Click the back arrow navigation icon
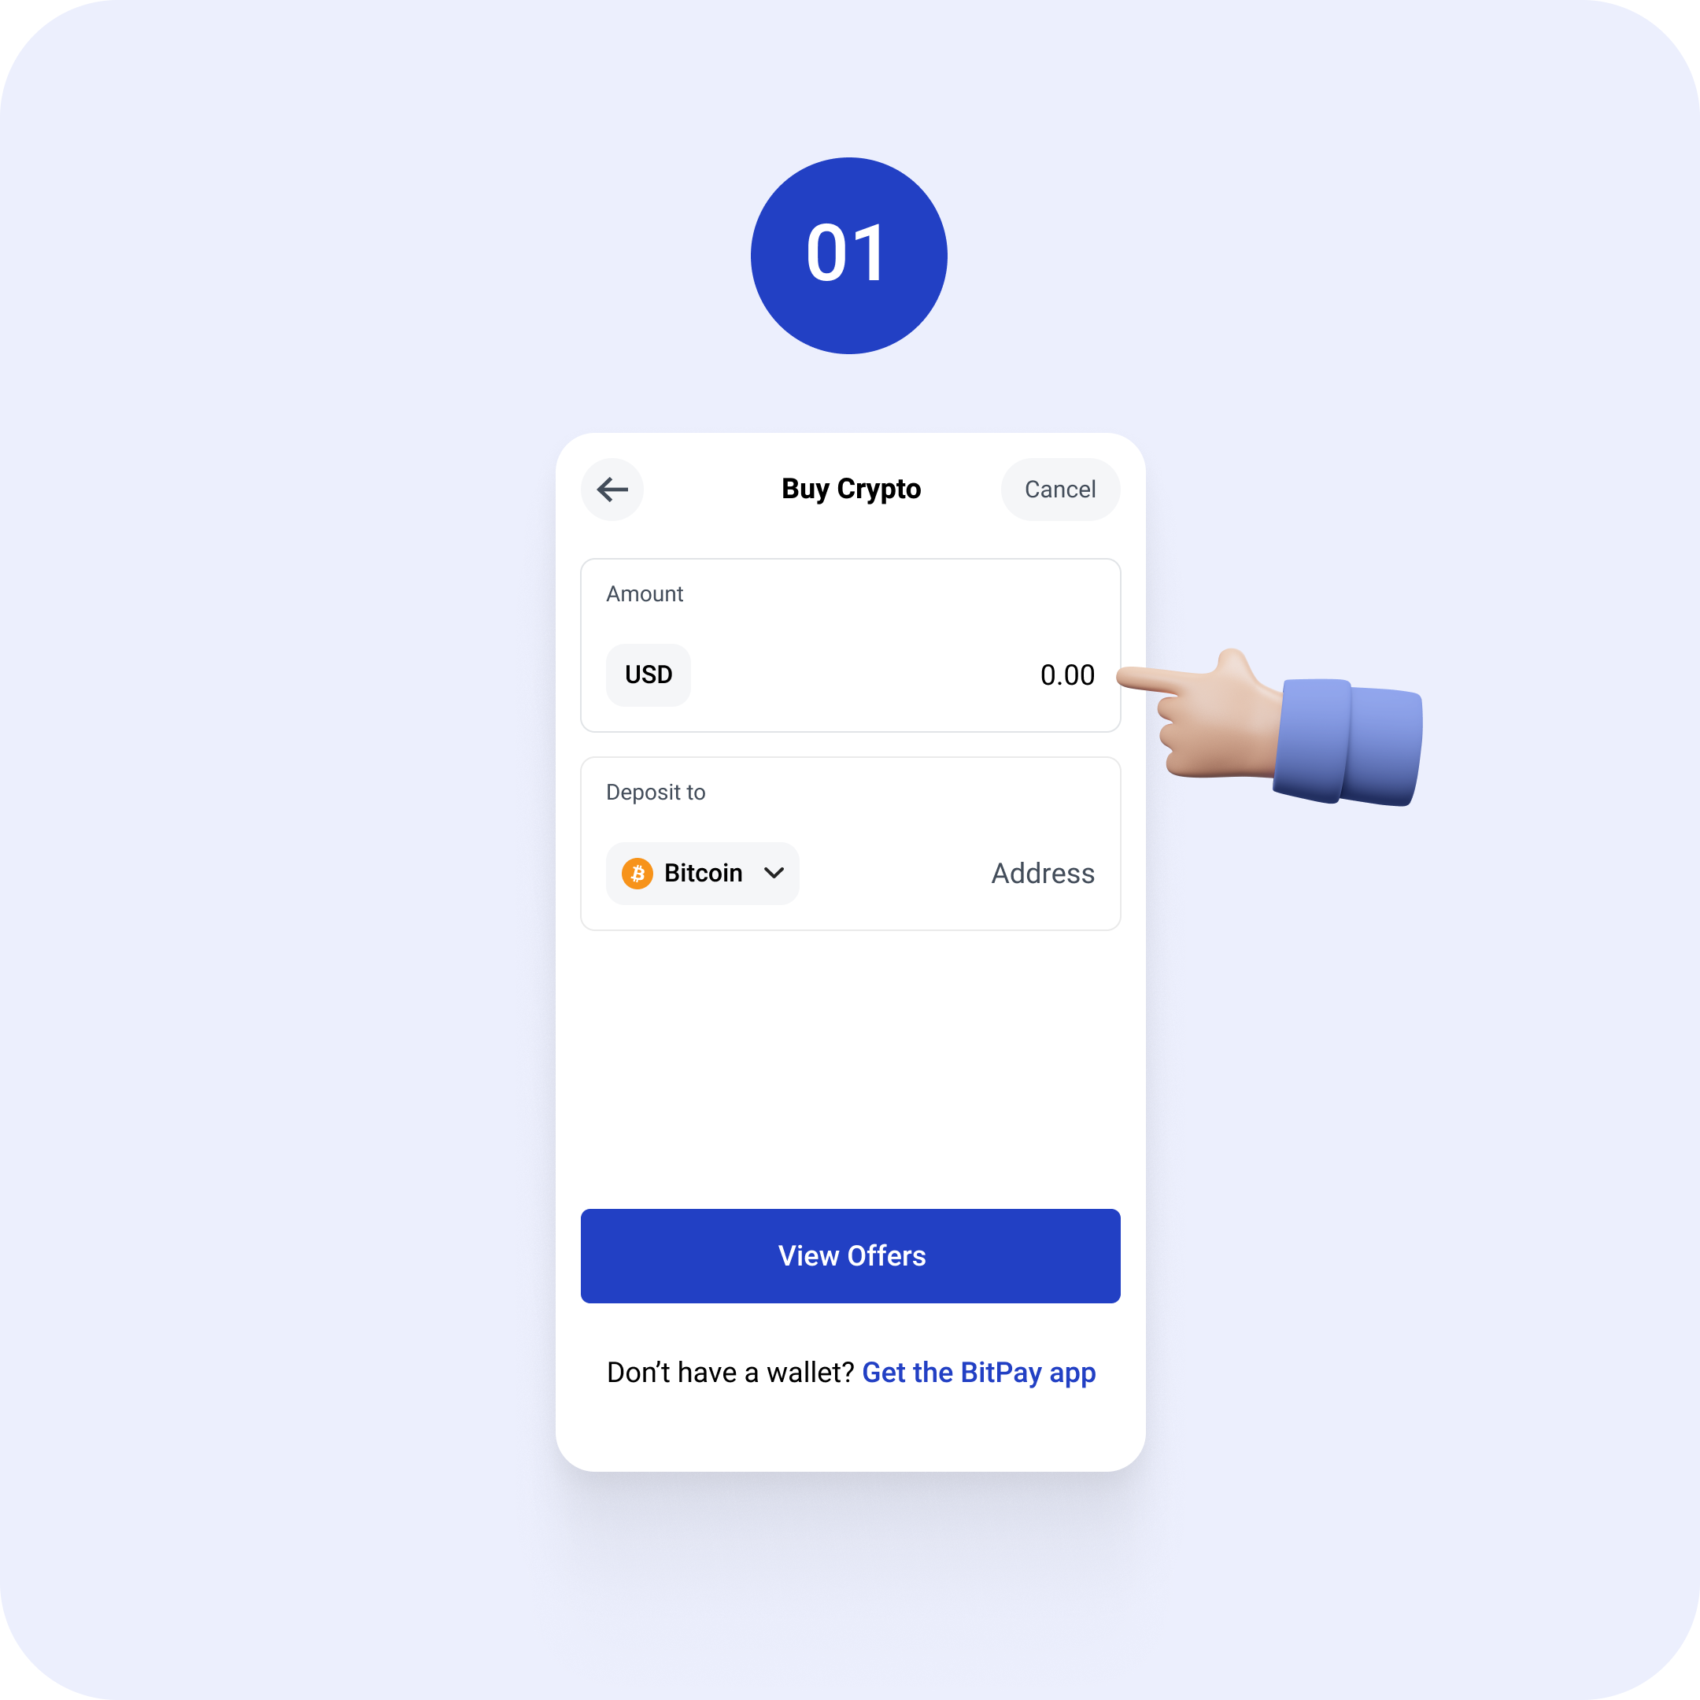Screen dimensions: 1700x1700 click(x=613, y=489)
